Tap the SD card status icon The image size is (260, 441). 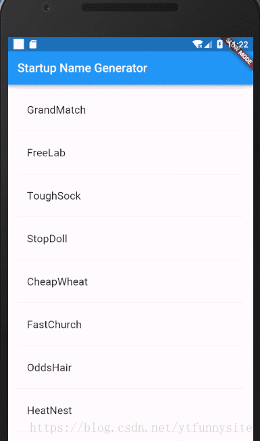[33, 44]
